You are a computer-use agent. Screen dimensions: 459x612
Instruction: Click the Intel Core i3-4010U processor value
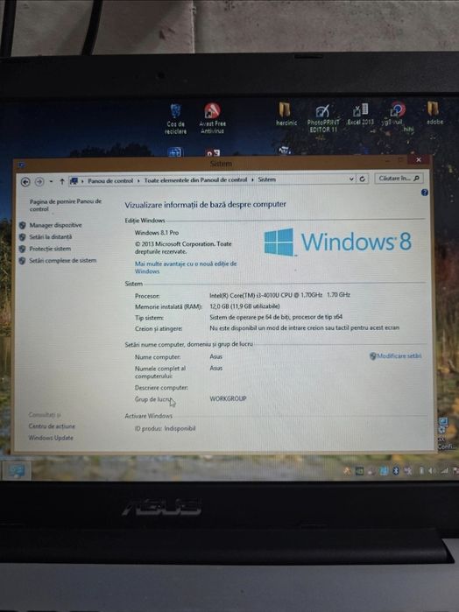pos(279,295)
